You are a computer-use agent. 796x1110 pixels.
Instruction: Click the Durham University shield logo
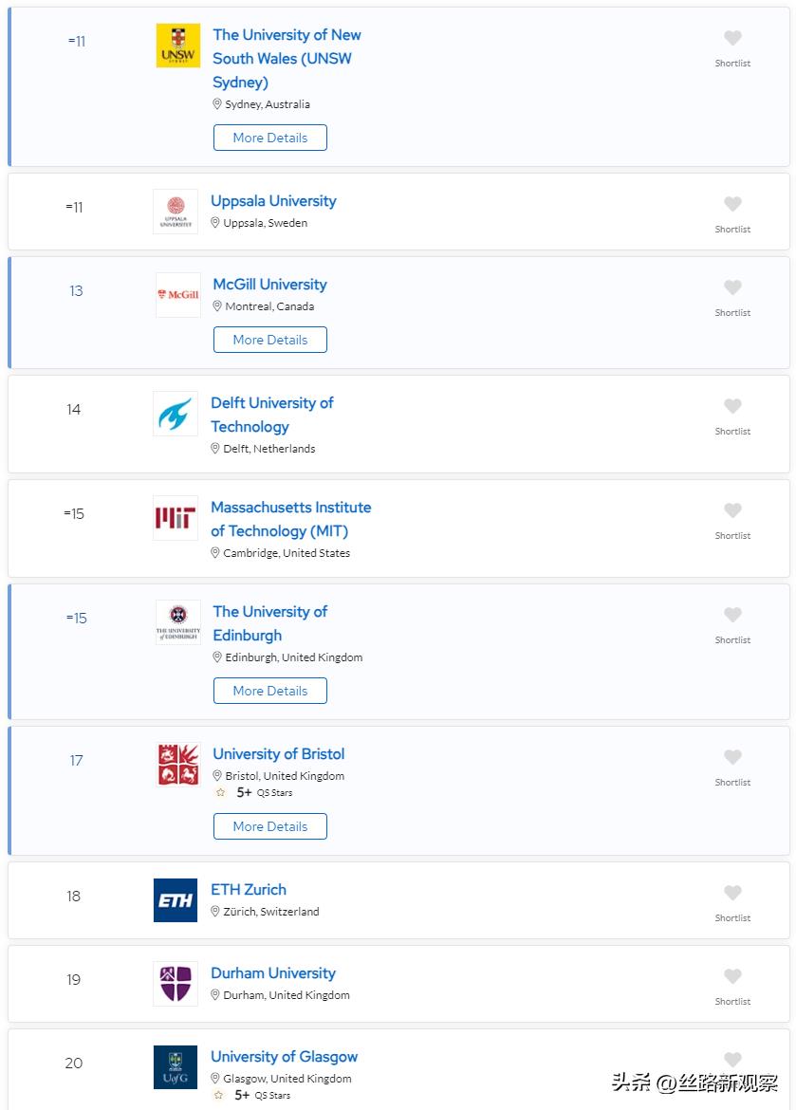coord(176,984)
